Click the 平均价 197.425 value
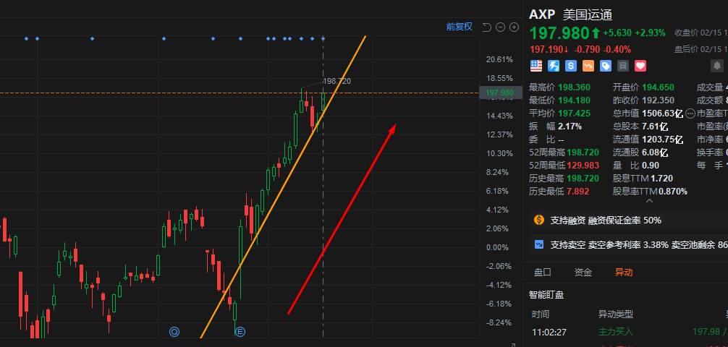Viewport: 728px width, 347px height. coord(575,113)
